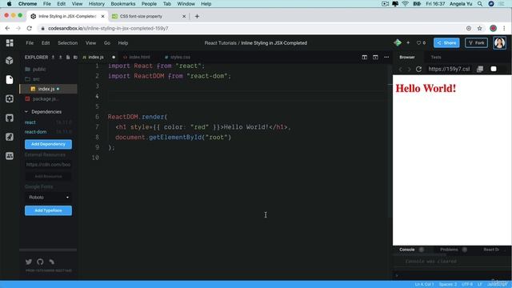Click the react-dom dependency link
The image size is (512, 288).
35,132
